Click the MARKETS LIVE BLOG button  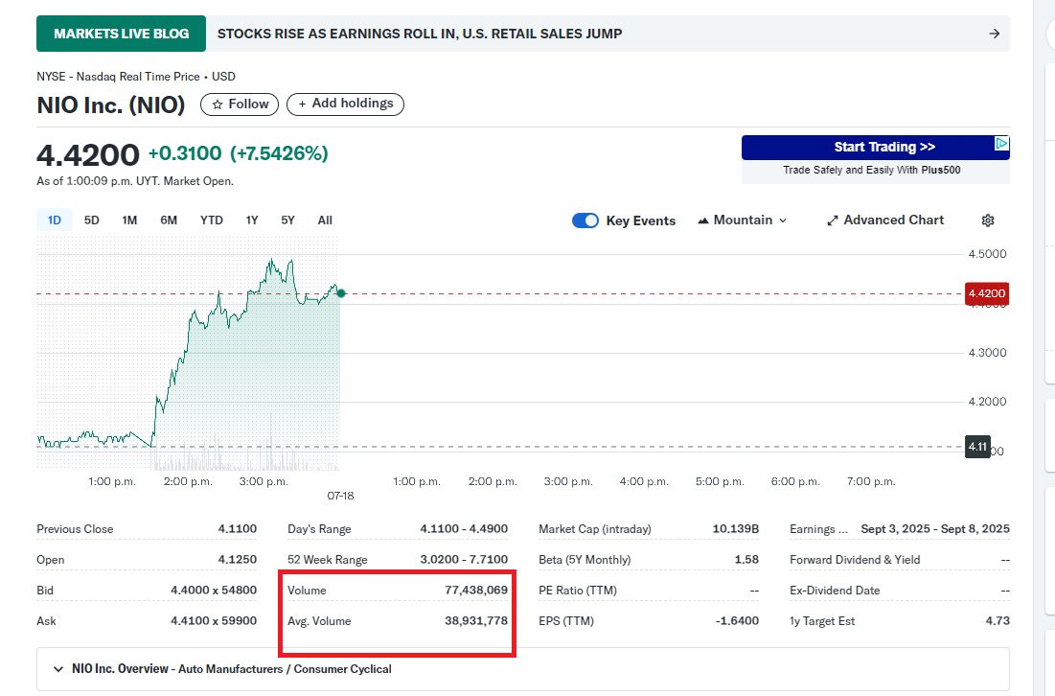coord(121,34)
